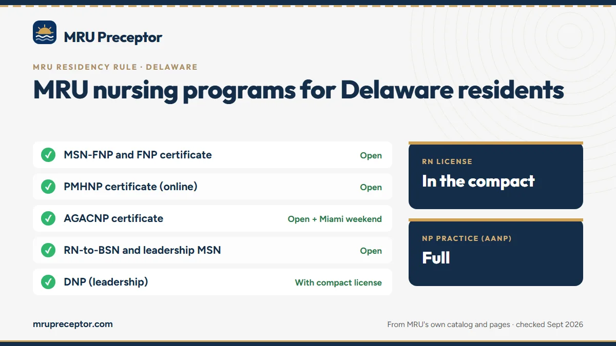The width and height of the screenshot is (616, 346).
Task: Click the MRU RESIDENCY RULE · DELAWARE eyebrow text
Action: 115,67
